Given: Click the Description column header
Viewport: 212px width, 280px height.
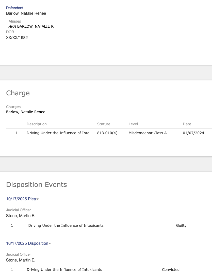Looking at the screenshot, I should coord(37,124).
